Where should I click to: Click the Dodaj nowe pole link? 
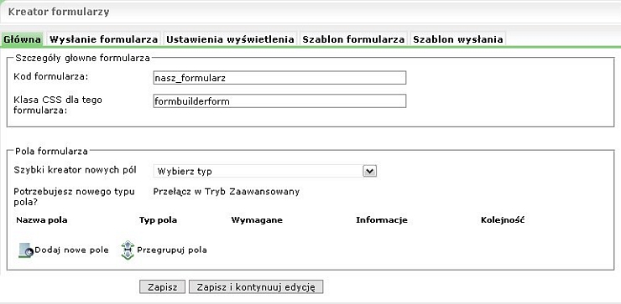point(71,250)
